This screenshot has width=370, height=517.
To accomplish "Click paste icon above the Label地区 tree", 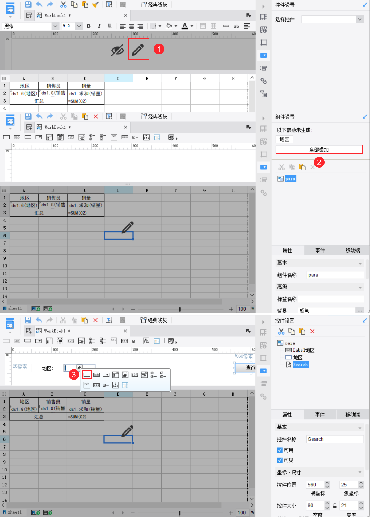I will click(x=302, y=331).
